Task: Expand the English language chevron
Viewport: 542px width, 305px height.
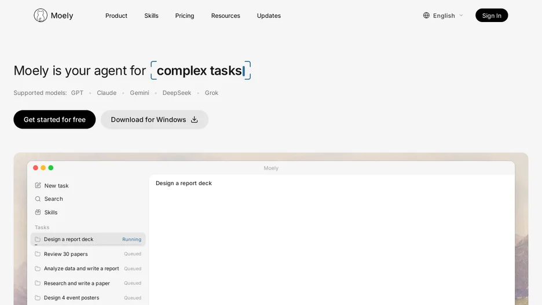Action: tap(461, 16)
